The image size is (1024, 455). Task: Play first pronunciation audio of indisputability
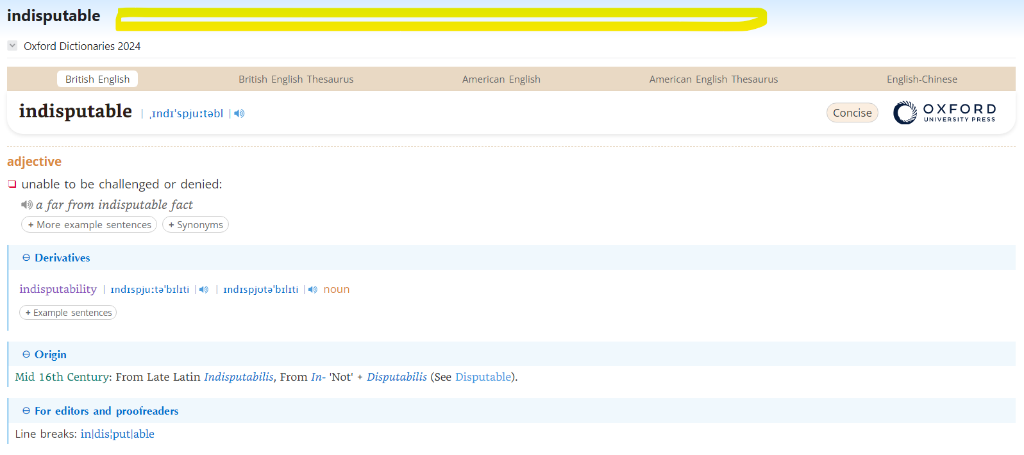[204, 290]
